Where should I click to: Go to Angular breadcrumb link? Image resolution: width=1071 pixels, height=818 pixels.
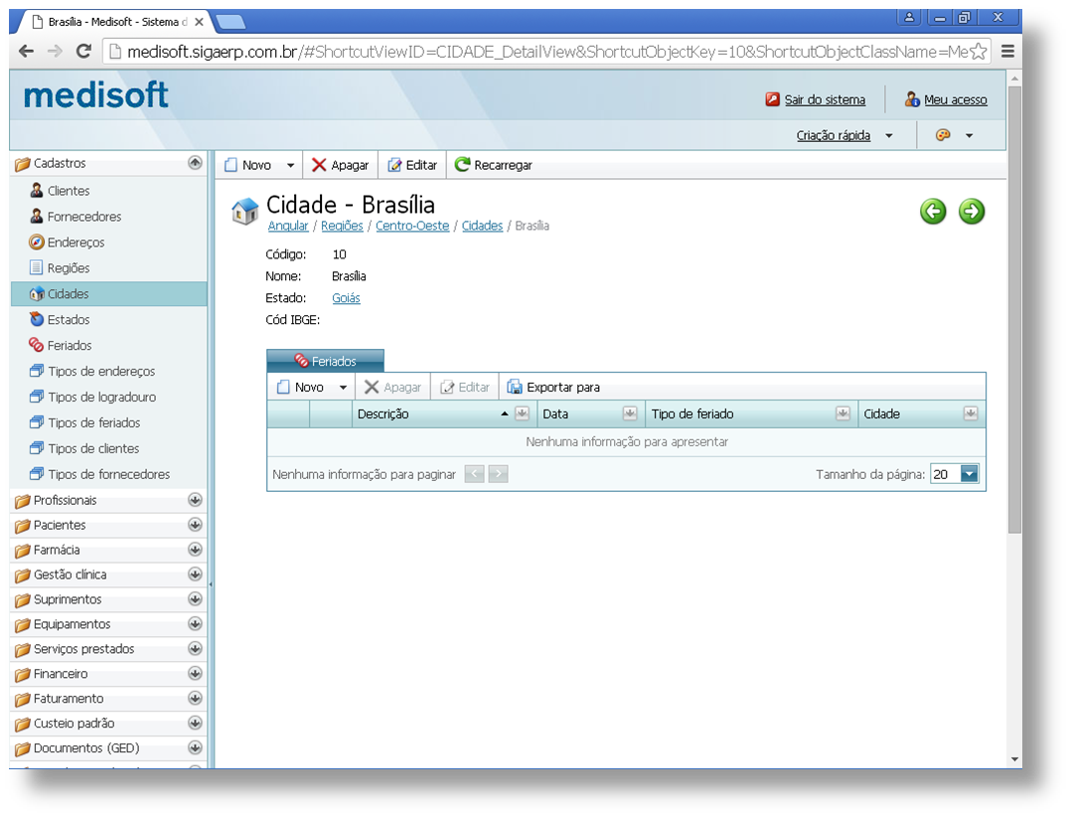point(287,226)
